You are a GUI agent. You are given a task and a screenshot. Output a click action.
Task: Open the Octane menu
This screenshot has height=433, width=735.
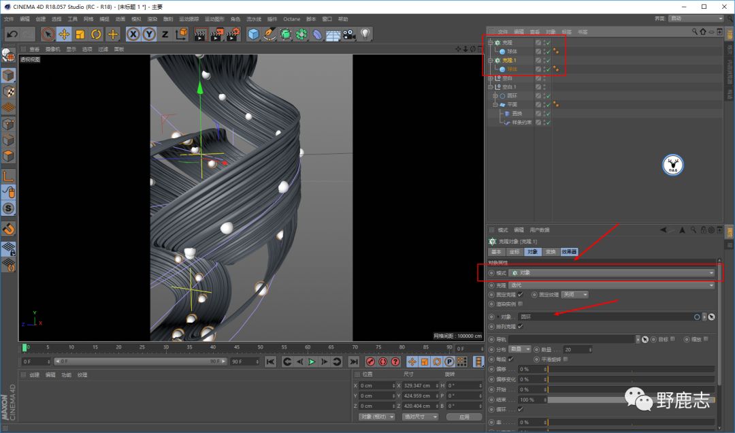(x=291, y=19)
